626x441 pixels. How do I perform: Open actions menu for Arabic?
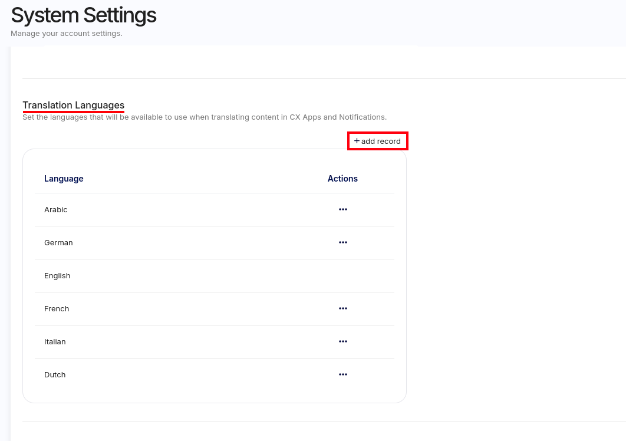343,209
